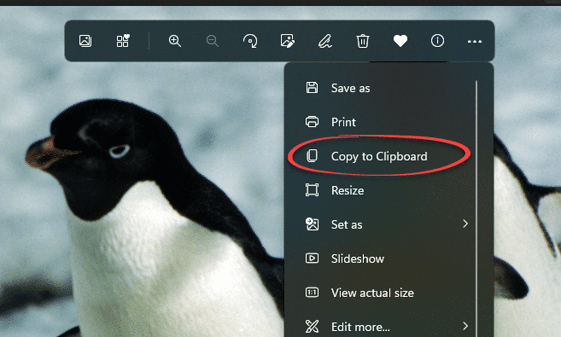
Task: Zoom in with the magnifier plus icon
Action: pos(175,41)
